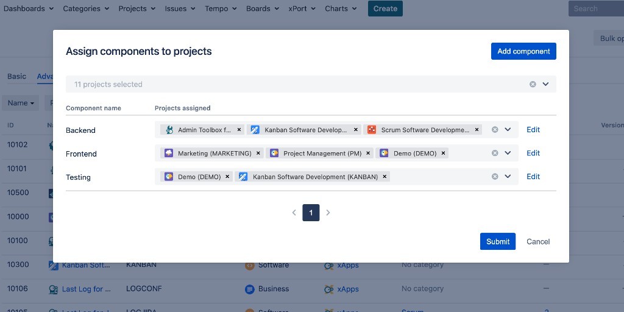Go to previous page arrow

point(294,213)
